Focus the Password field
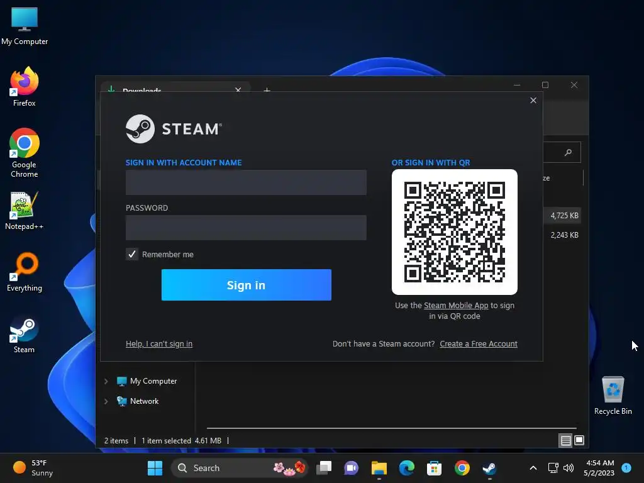Screen dimensions: 644x483 click(246, 228)
